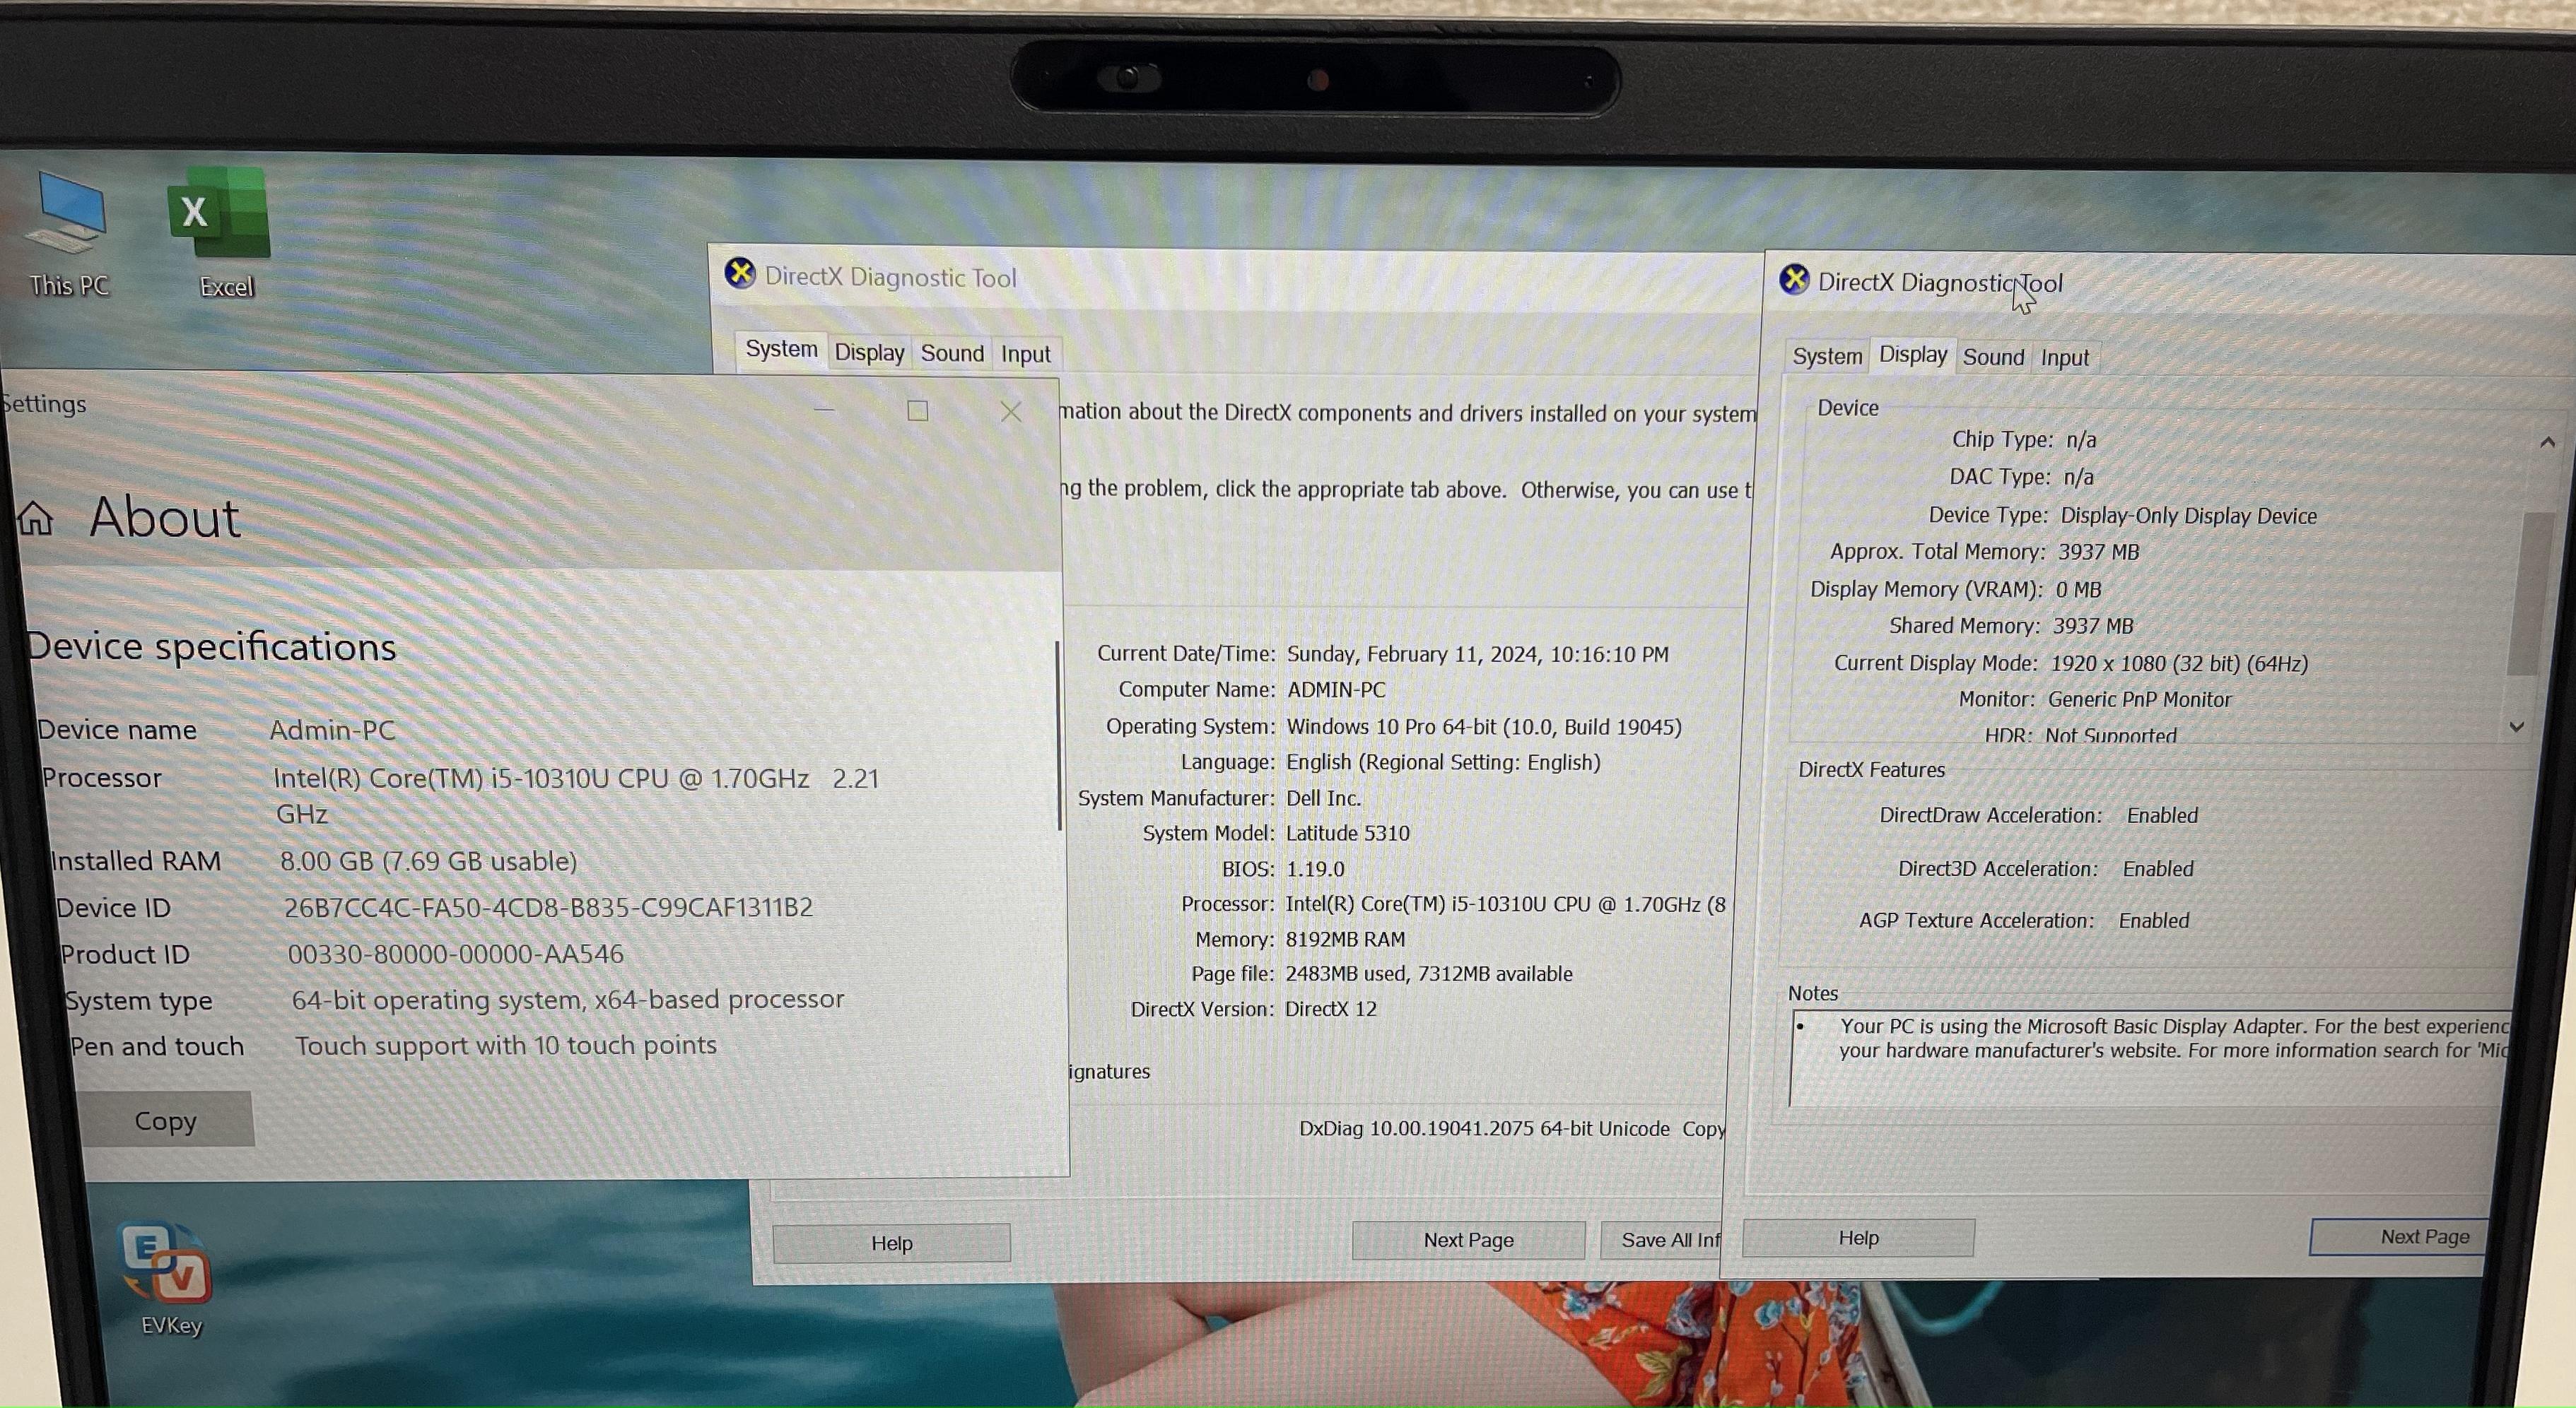Minimize the Settings window
The image size is (2576, 1408).
pyautogui.click(x=824, y=410)
